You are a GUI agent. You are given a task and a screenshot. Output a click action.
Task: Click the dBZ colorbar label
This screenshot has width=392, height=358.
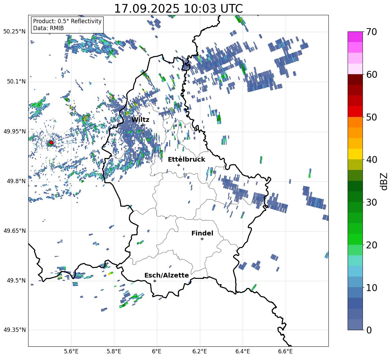pyautogui.click(x=384, y=181)
